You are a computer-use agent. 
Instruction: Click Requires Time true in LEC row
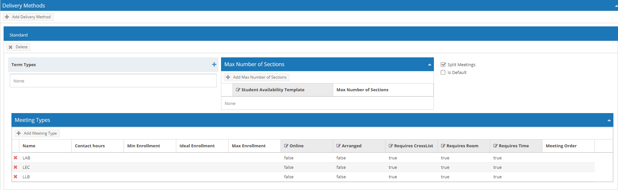pos(497,167)
